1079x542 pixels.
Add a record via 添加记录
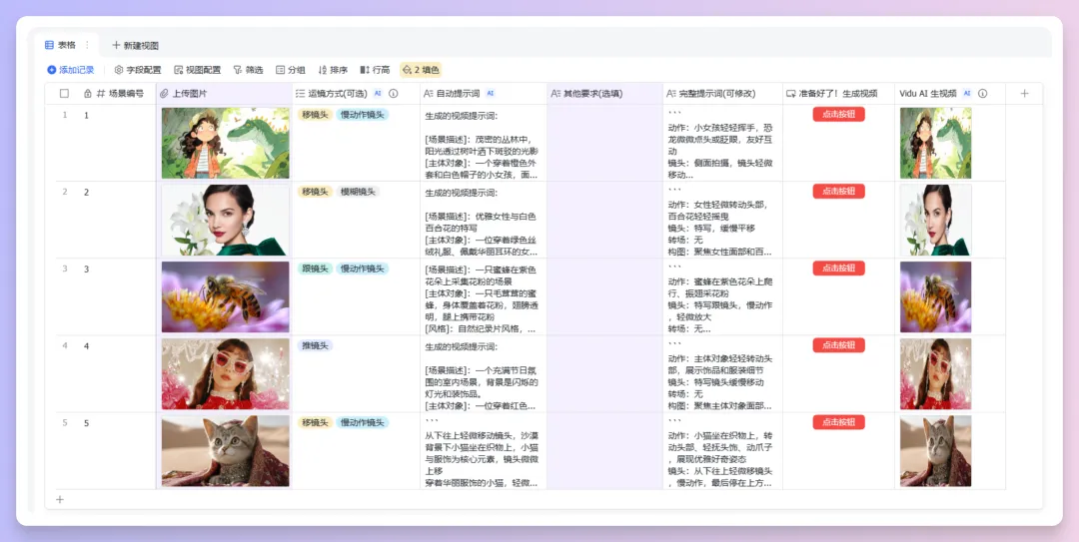[70, 70]
